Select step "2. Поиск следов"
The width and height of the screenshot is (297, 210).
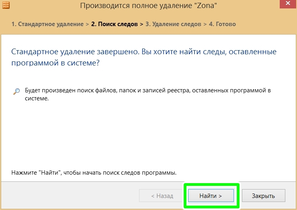click(x=115, y=24)
